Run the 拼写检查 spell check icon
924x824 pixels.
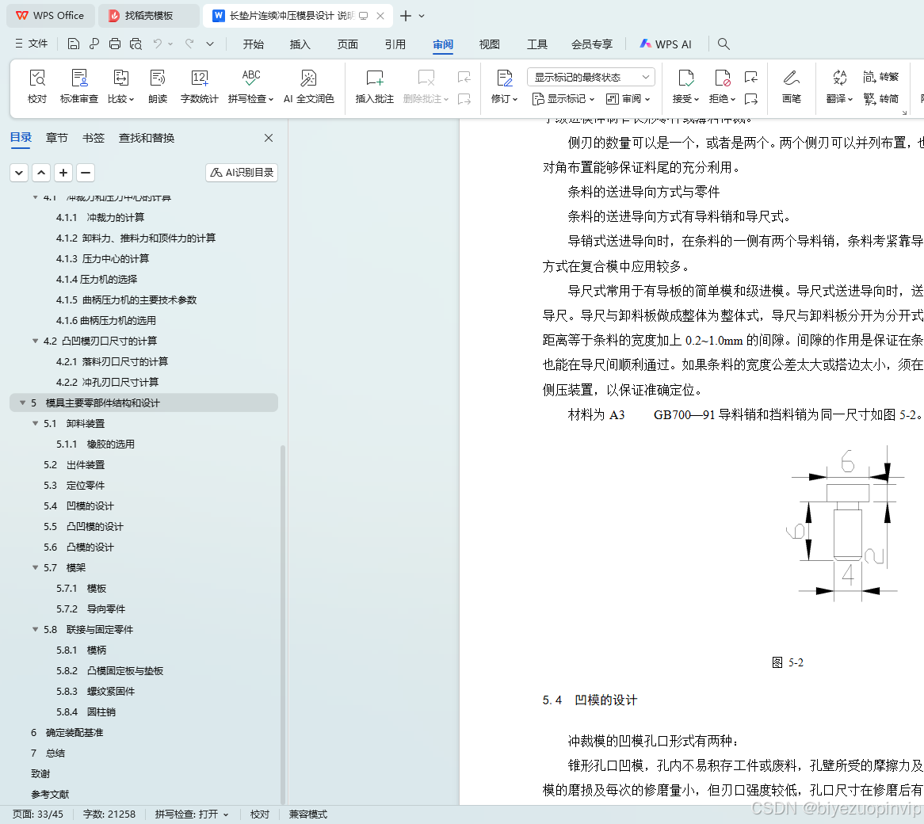tap(250, 86)
